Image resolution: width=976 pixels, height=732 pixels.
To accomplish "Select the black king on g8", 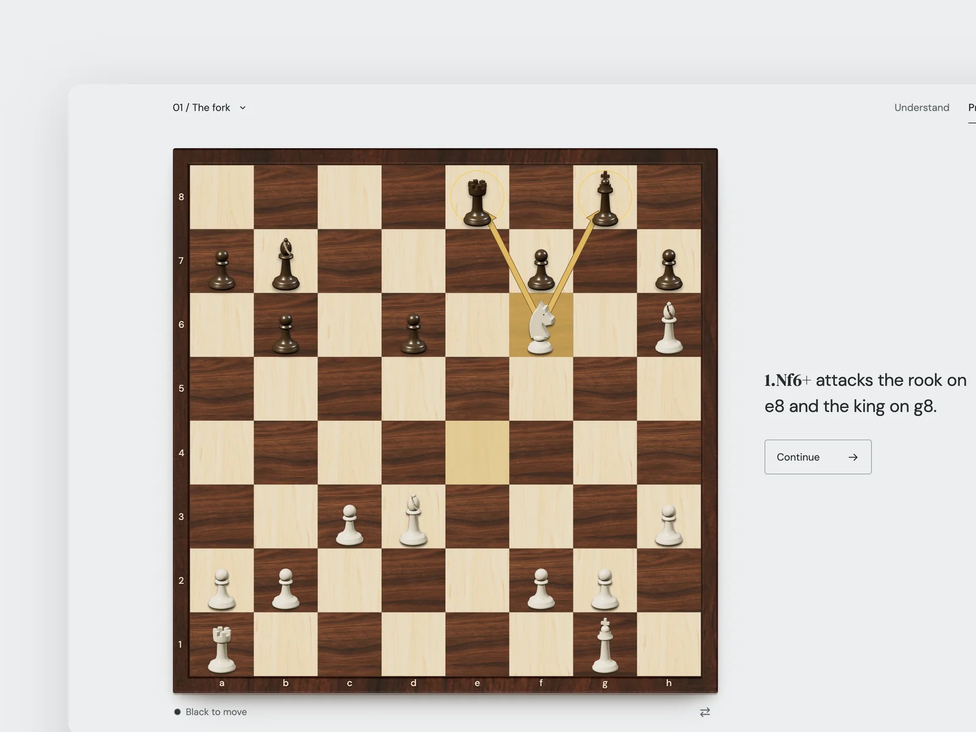I will tap(605, 199).
